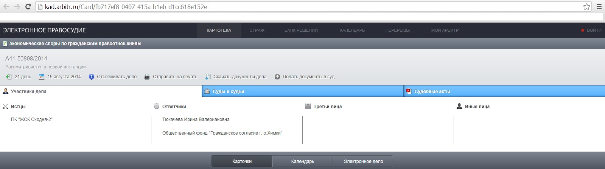This screenshot has height=169, width=605.
Task: Click Рассматривается в первой инстанции status
Action: coord(45,67)
